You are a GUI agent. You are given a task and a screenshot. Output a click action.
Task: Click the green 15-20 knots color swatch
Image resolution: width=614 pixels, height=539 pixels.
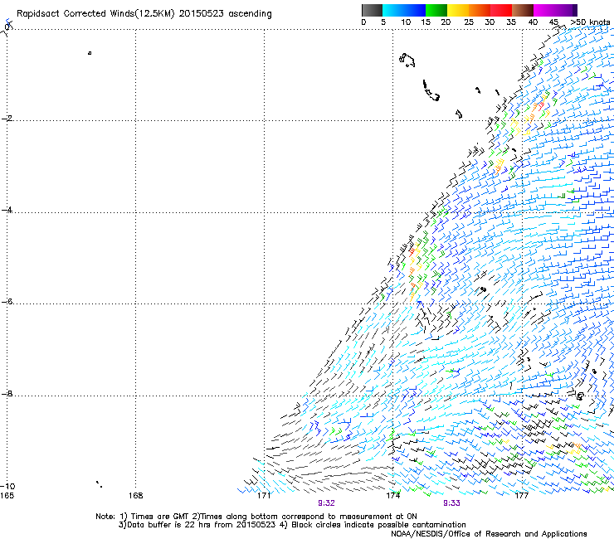click(x=436, y=10)
